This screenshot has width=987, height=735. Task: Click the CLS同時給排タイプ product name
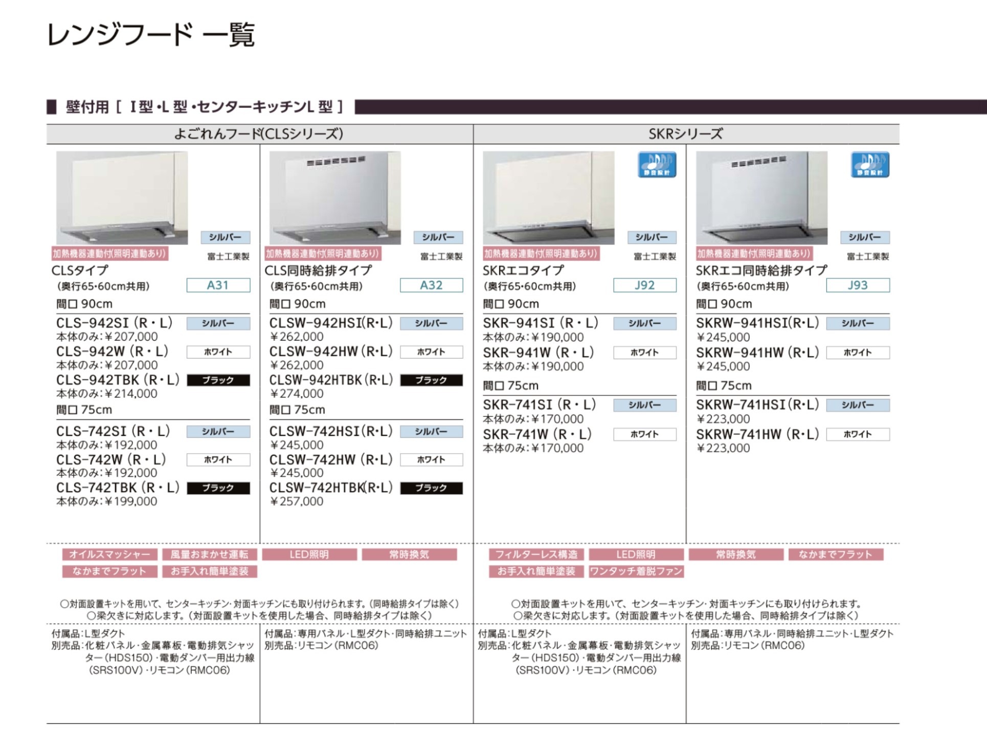(318, 271)
